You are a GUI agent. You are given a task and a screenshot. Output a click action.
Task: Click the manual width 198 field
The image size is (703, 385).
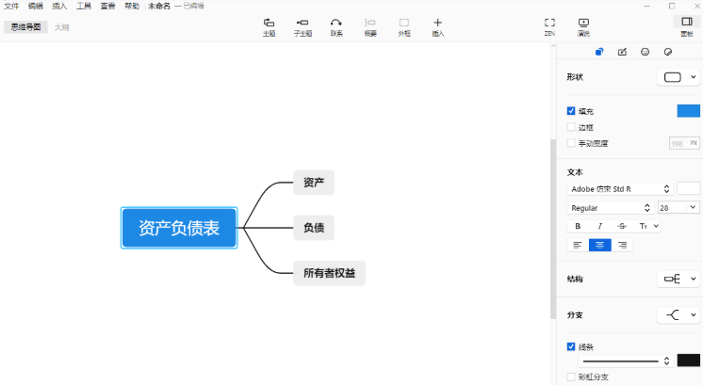[684, 143]
